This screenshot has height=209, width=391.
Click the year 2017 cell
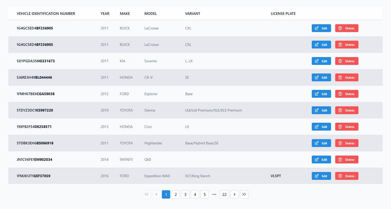[105, 61]
